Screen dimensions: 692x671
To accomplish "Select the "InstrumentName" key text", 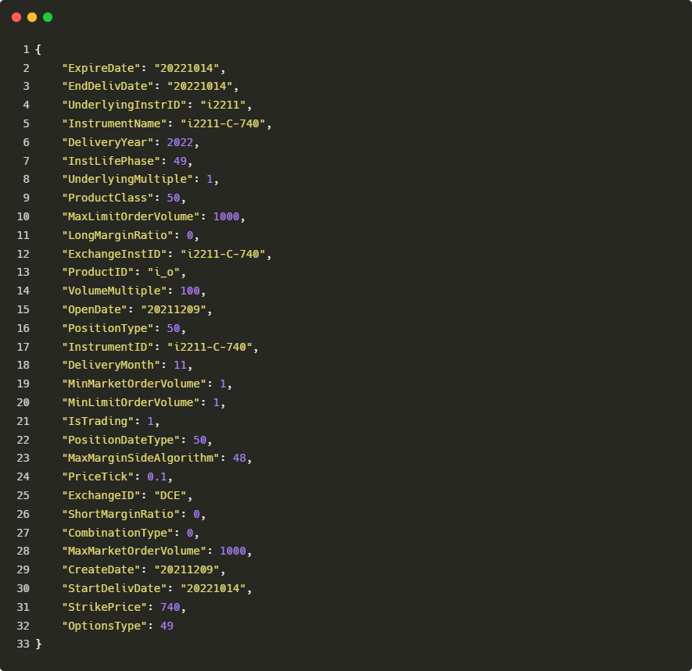I will pos(114,123).
